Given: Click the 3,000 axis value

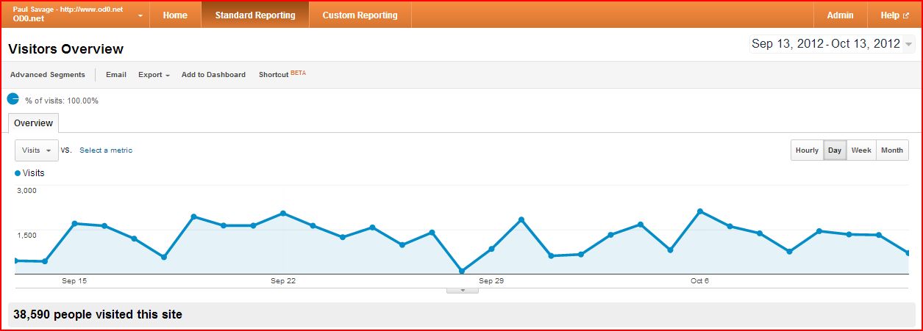Looking at the screenshot, I should (x=26, y=190).
